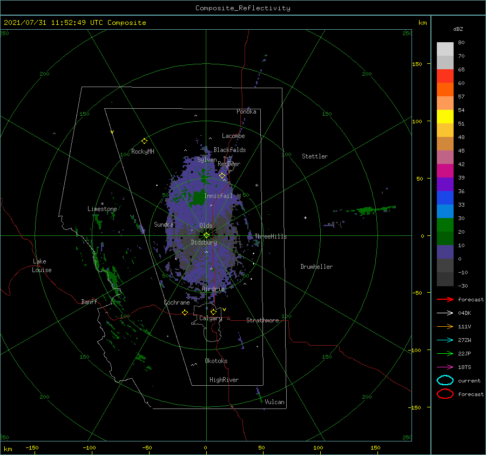The width and height of the screenshot is (486, 455).
Task: Click the cyan 27ZW arrow icon
Action: 445,340
